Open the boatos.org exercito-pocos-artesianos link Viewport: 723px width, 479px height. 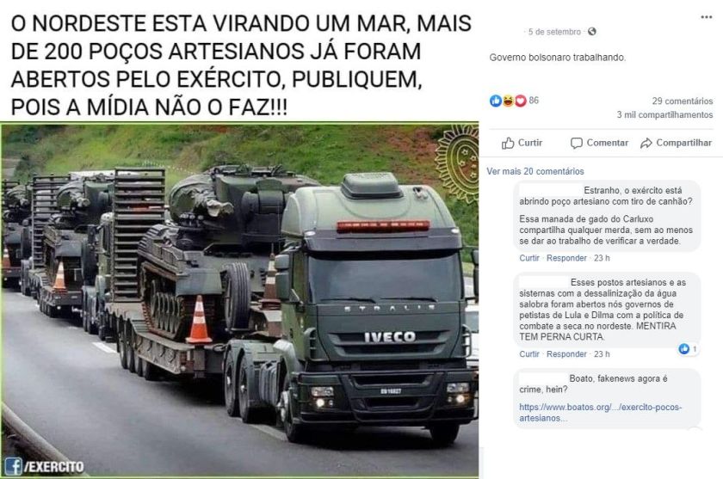tap(600, 413)
